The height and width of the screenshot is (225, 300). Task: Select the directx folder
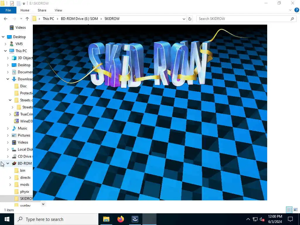[25, 178]
